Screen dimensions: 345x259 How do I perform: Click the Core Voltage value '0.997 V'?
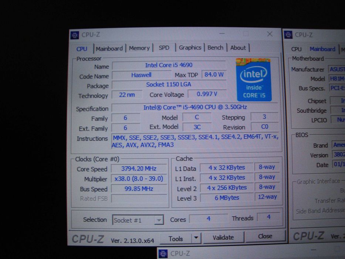click(207, 94)
